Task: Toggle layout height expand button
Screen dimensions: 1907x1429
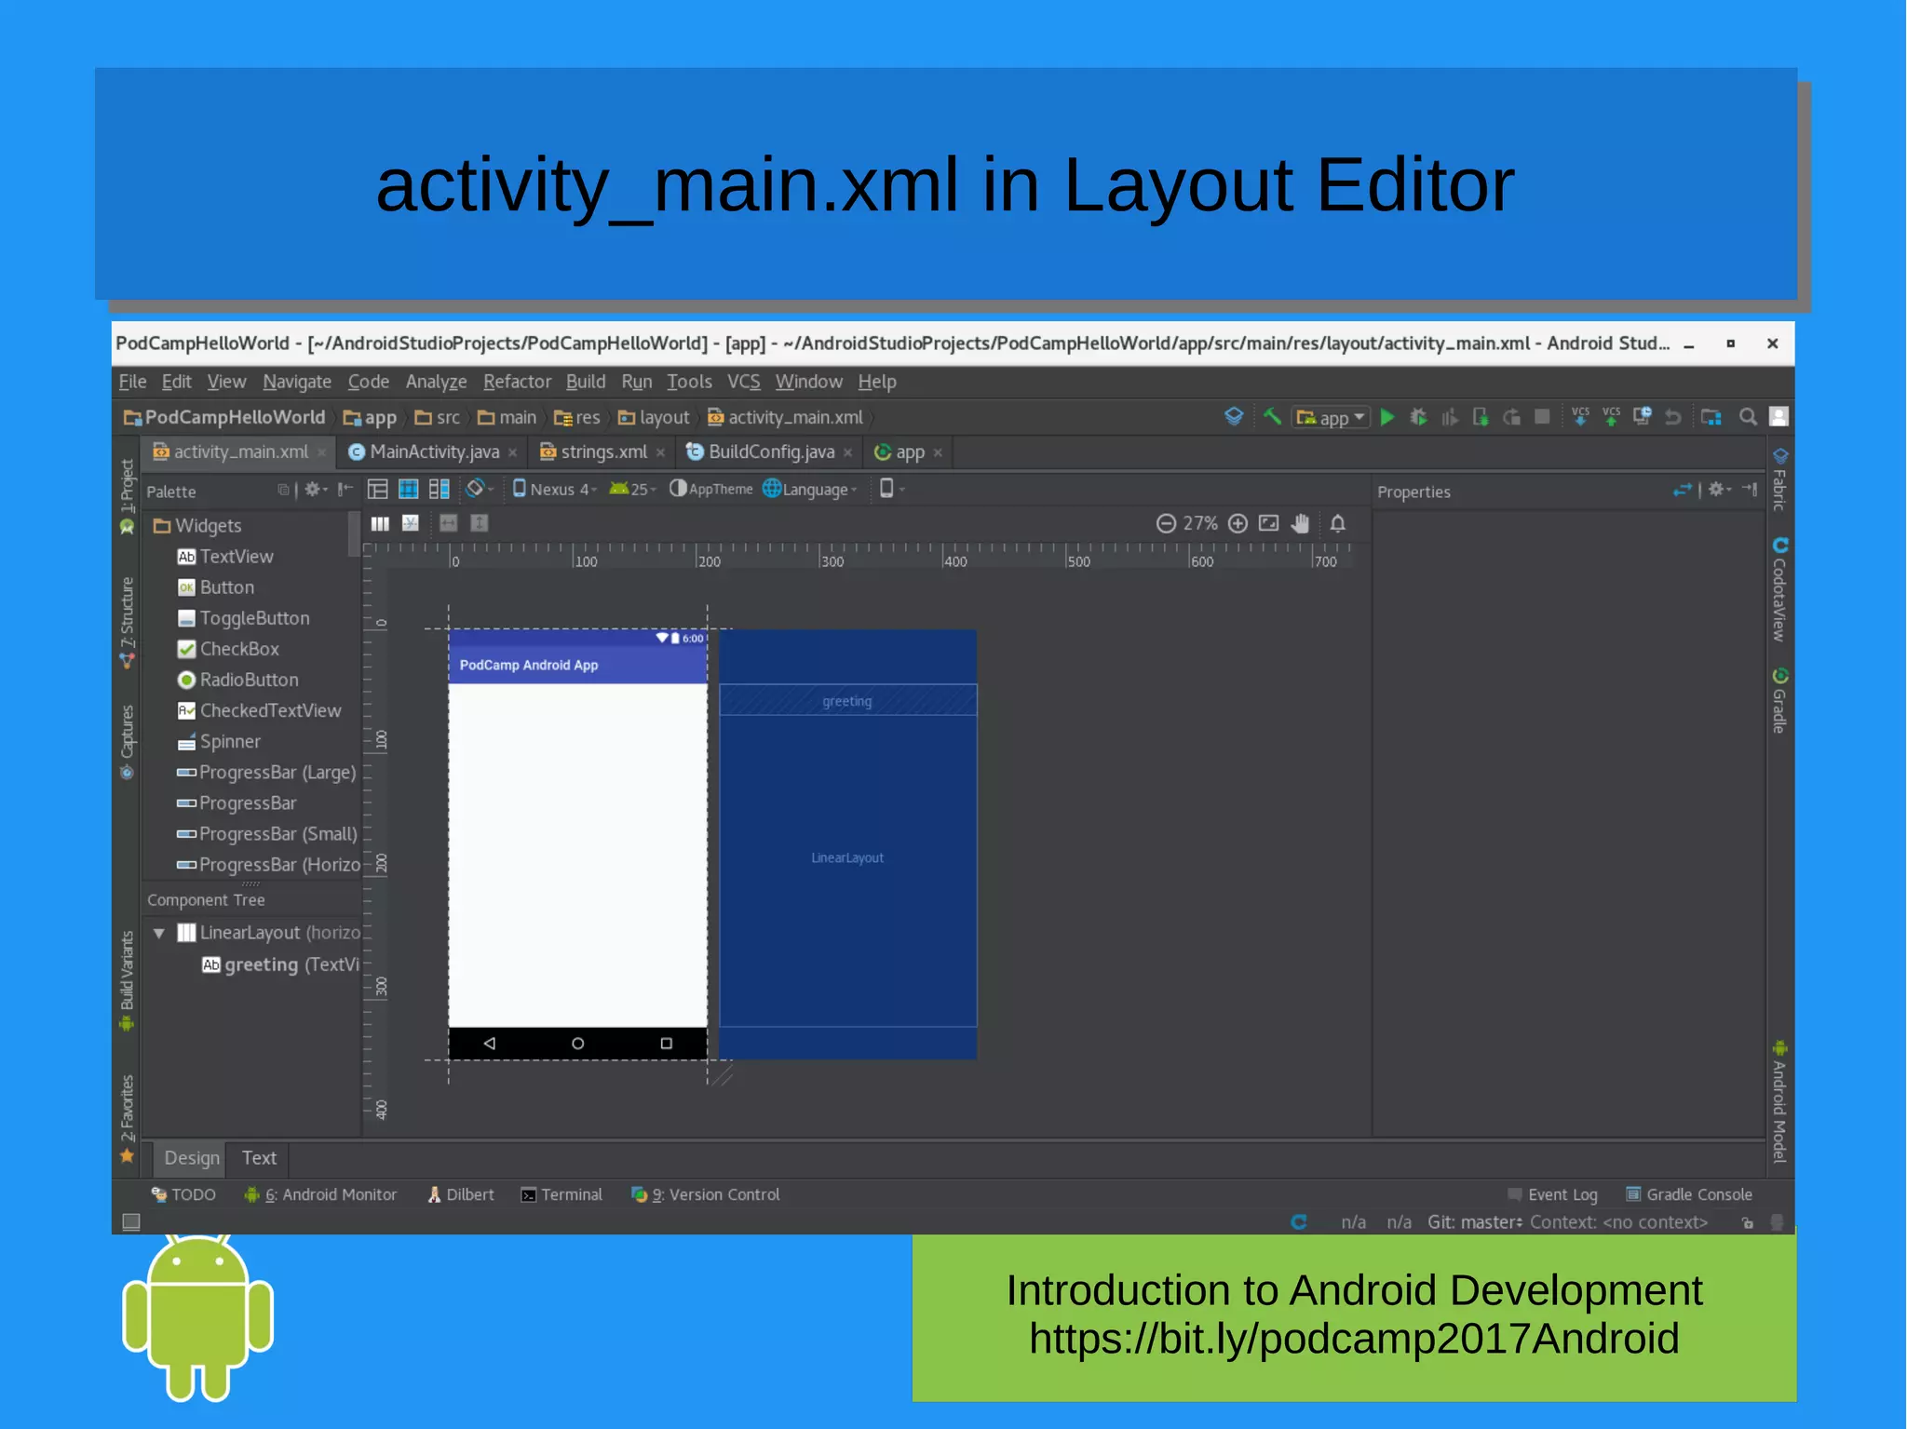Action: (479, 523)
